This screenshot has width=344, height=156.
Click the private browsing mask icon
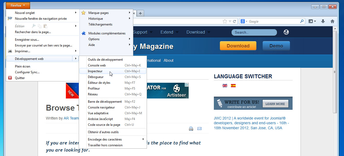pos(10,19)
